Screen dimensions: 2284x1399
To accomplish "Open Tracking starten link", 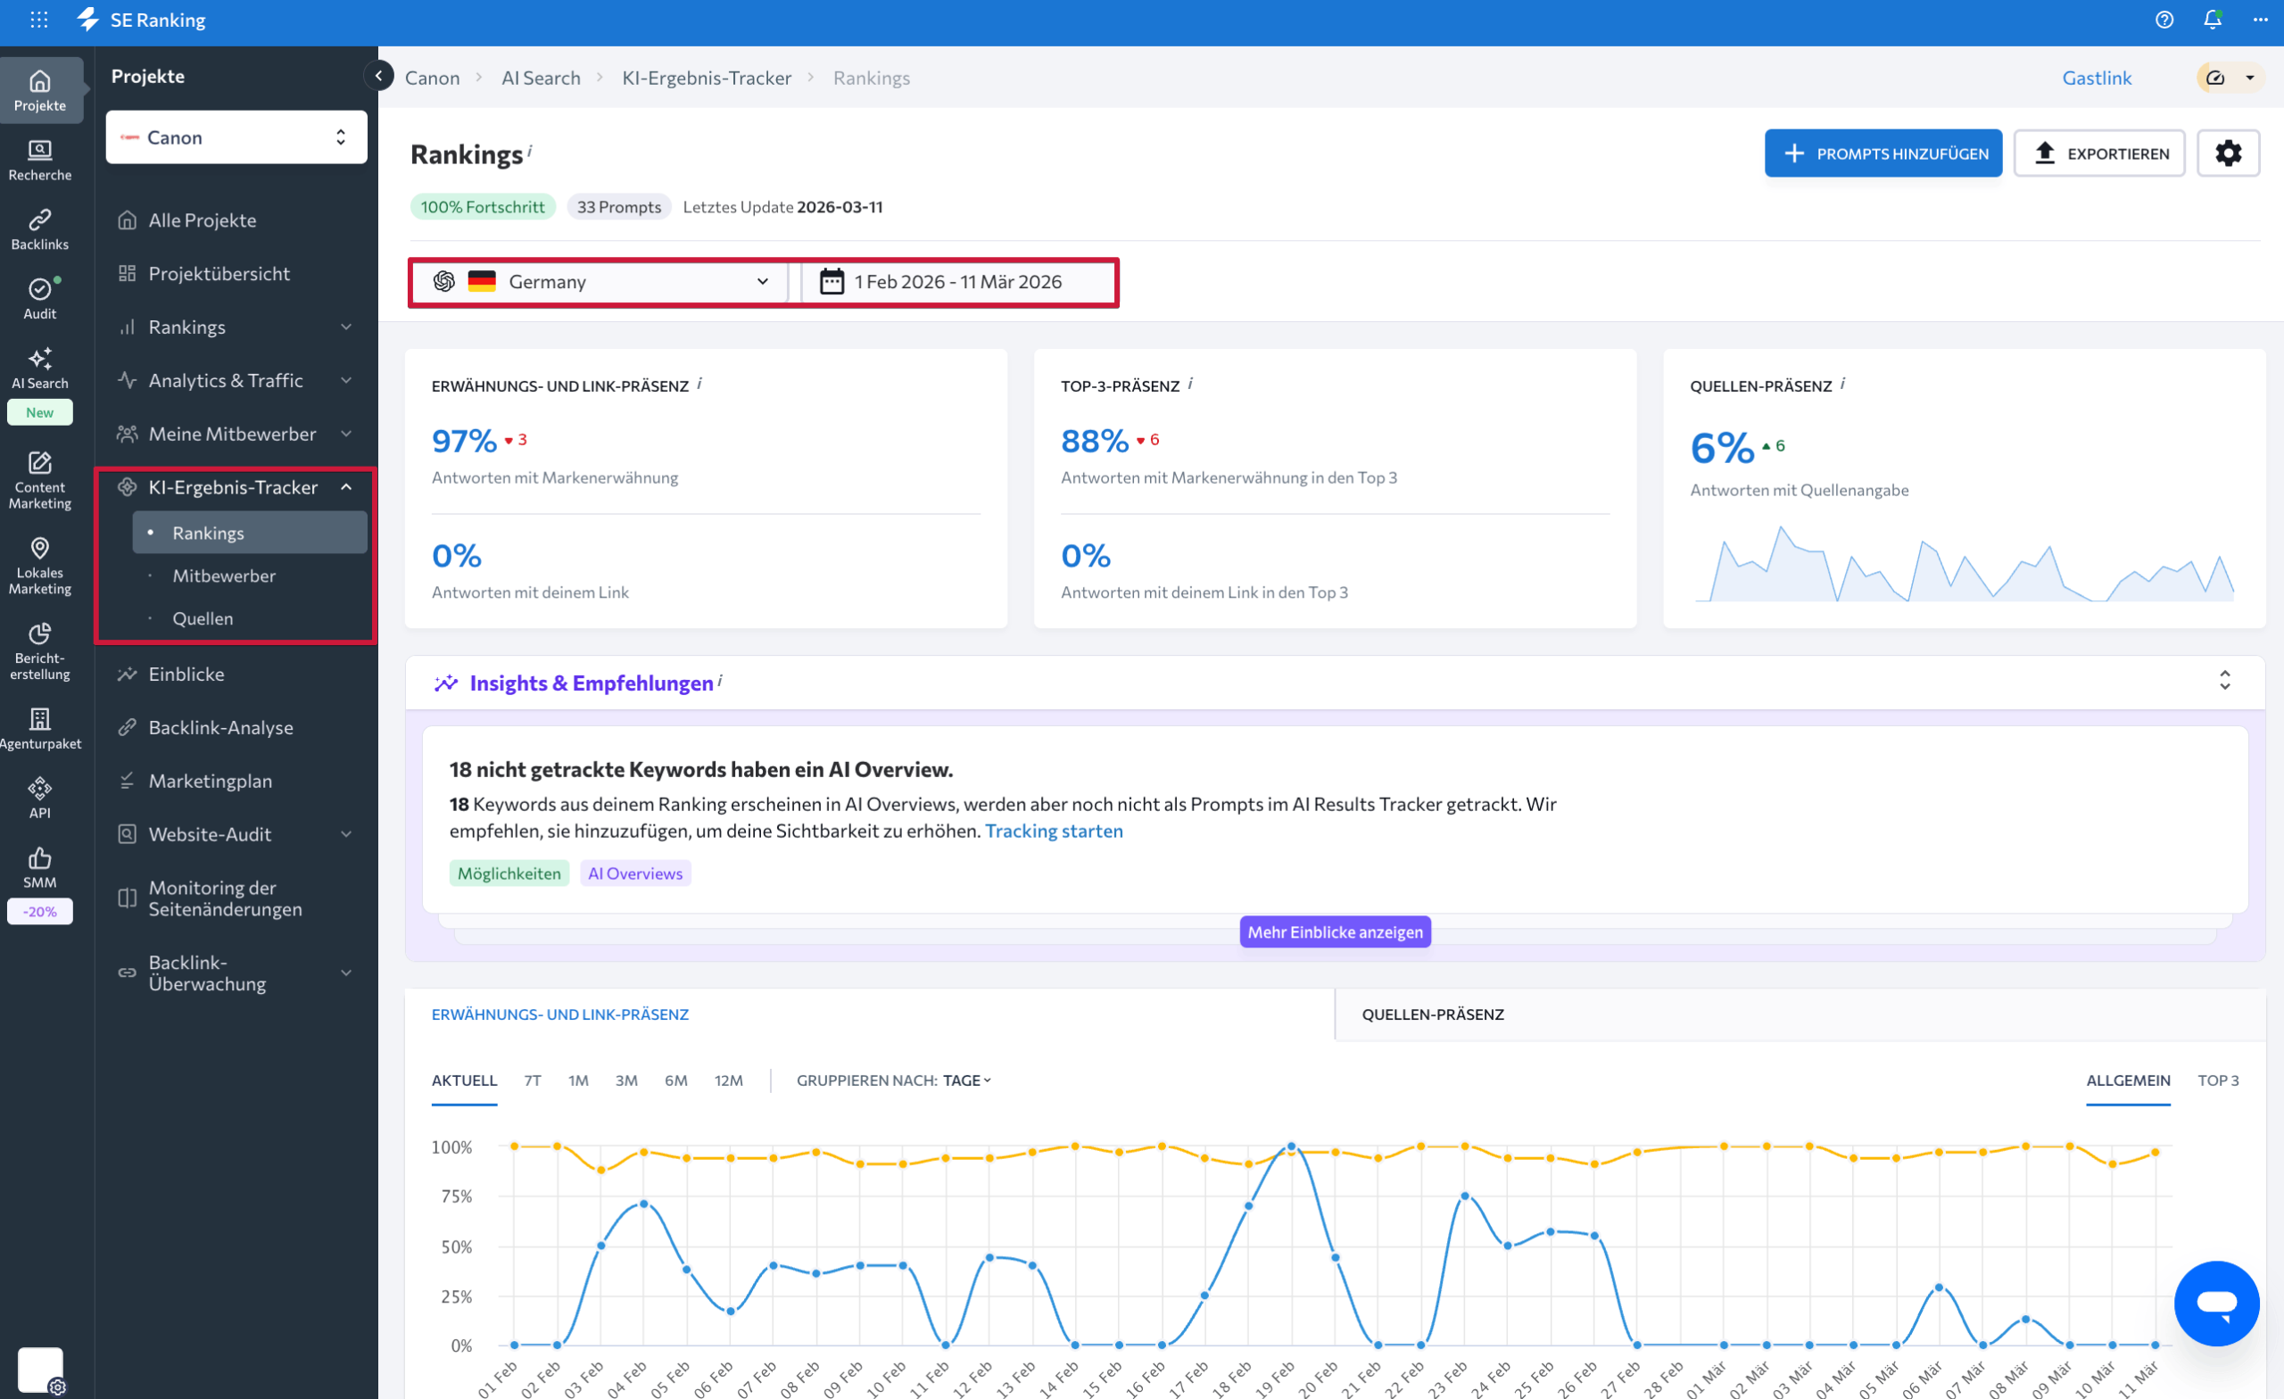I will coord(1054,831).
